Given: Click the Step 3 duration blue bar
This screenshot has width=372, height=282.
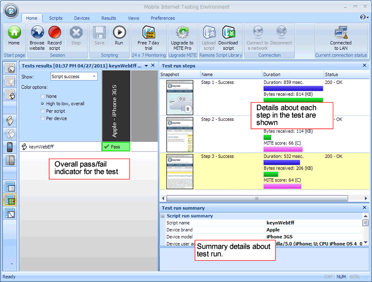Looking at the screenshot, I should tap(282, 163).
